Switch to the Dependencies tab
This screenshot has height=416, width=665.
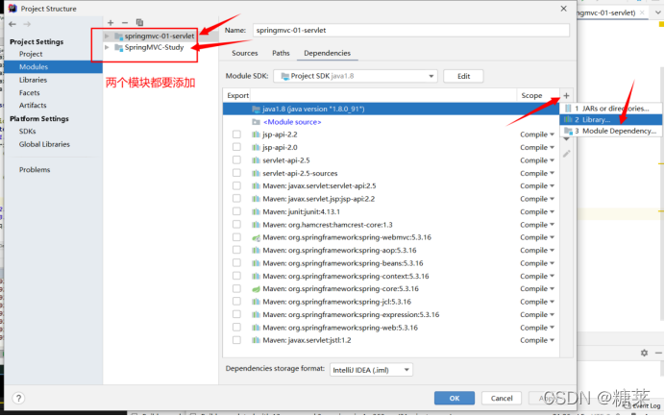coord(327,53)
